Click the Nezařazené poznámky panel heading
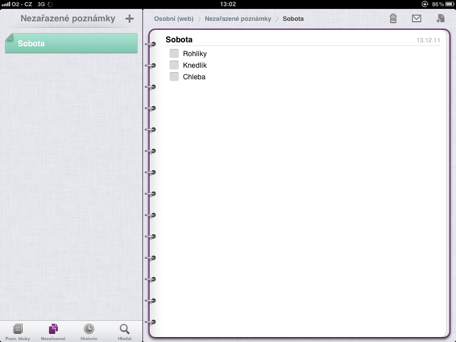Viewport: 456px width, 342px height. 68,19
